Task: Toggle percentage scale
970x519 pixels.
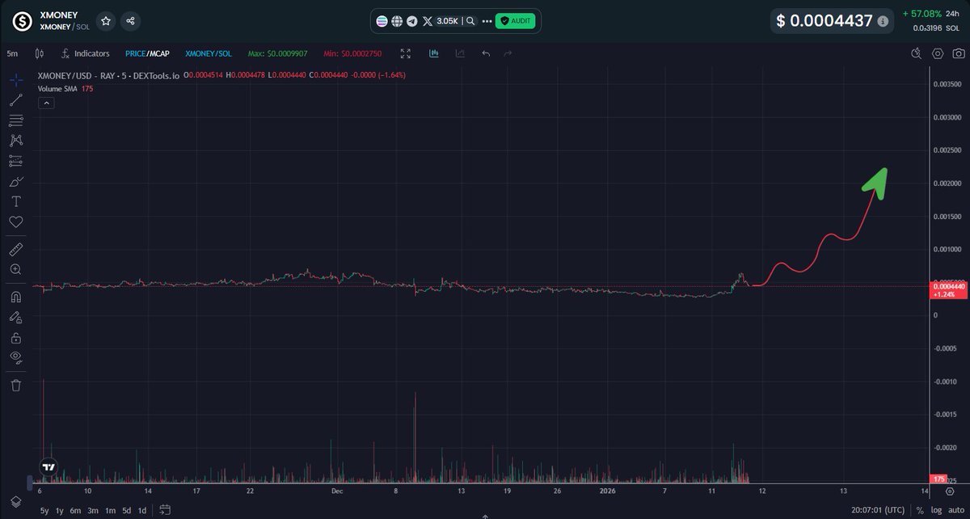Action: (x=920, y=510)
